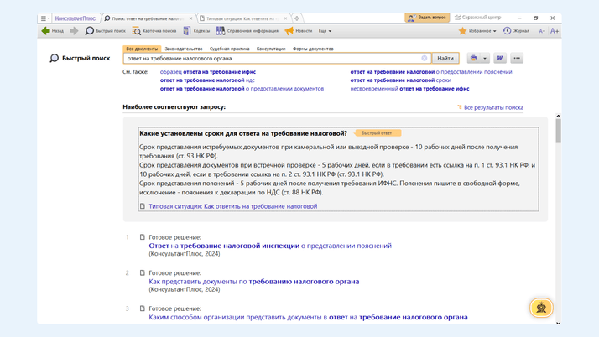Click the Задать вопрос button
The width and height of the screenshot is (599, 337).
(x=427, y=18)
